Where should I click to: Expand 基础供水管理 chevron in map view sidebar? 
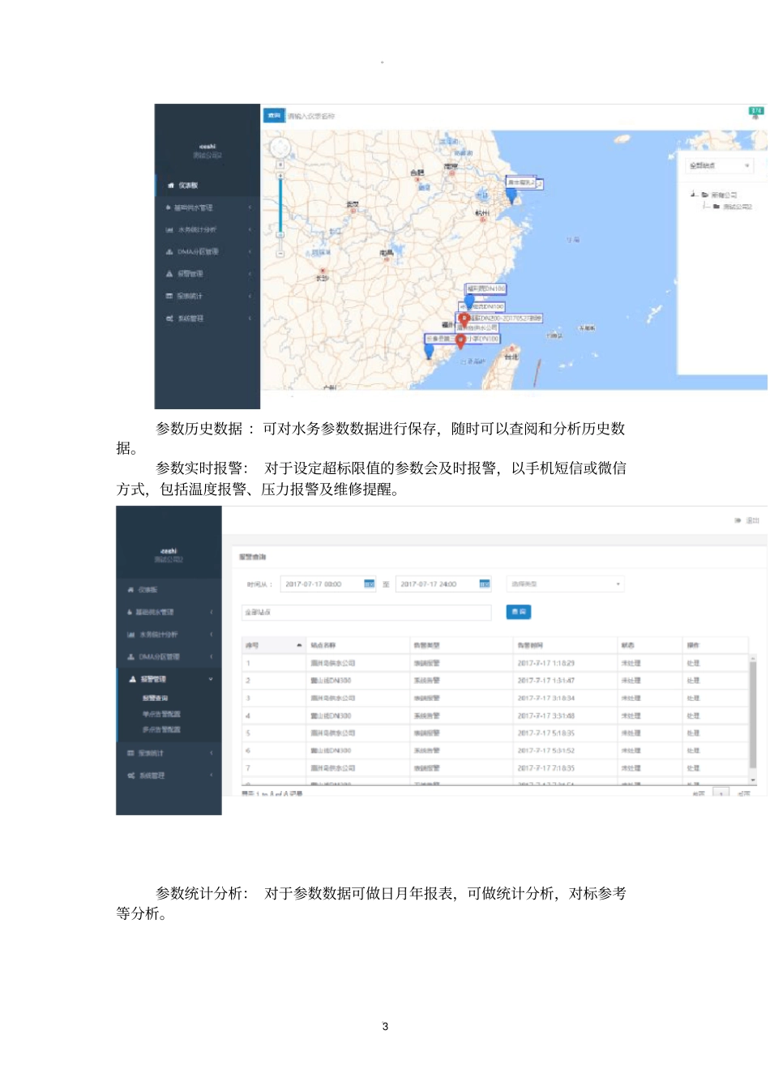pos(250,207)
